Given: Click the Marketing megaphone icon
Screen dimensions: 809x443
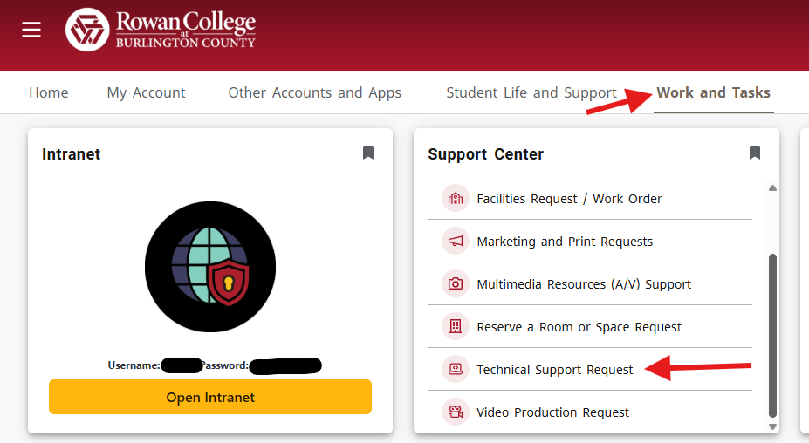Looking at the screenshot, I should pyautogui.click(x=455, y=241).
